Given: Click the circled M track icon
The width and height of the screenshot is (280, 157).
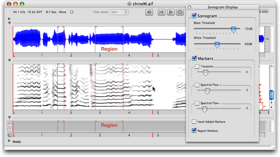Looking at the screenshot, I should click(x=10, y=124).
